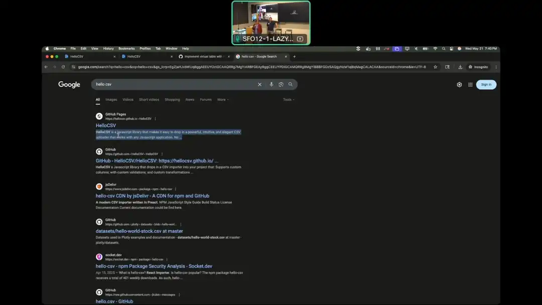Close the 'hello csv - Google Search' tab
Screen dimensions: 542x305
[286, 57]
